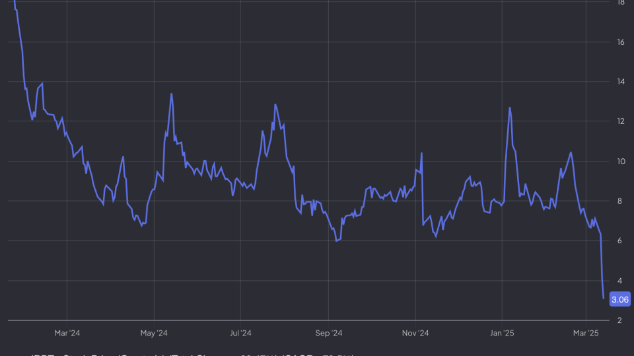This screenshot has width=634, height=356.
Task: Select the February 2025 peak near 10
Action: pos(571,152)
